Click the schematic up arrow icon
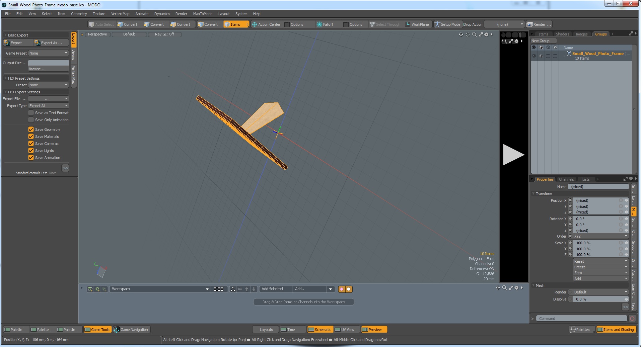Screen dimensions: 643x348 (247, 289)
